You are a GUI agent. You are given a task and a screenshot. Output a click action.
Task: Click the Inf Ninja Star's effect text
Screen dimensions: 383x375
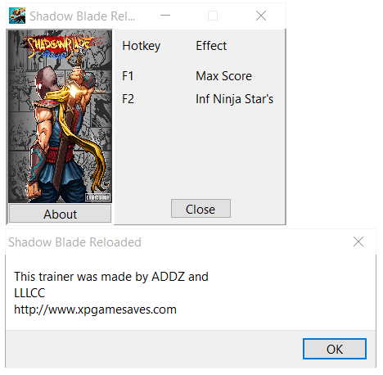234,99
